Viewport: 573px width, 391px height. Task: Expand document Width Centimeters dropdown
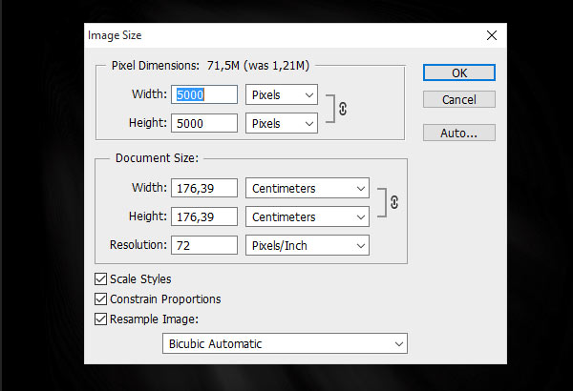pyautogui.click(x=307, y=188)
